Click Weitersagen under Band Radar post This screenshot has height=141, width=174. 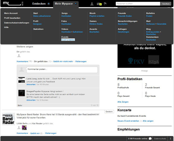point(51,133)
